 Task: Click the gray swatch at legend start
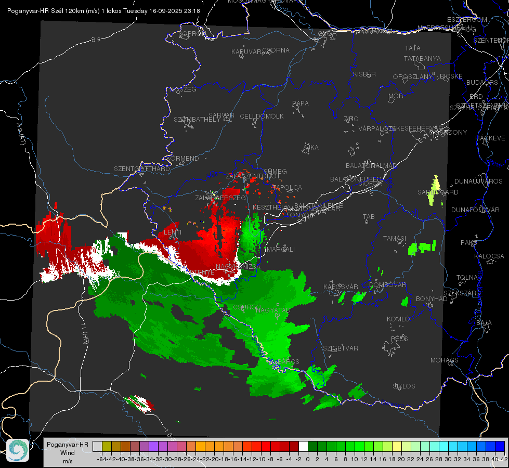[x=97, y=447]
